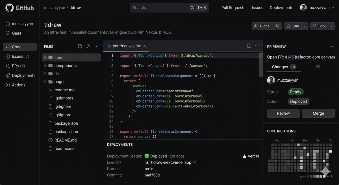Click the copy icon beside Clone
Screen dimensions: 339x185
[x=277, y=26]
